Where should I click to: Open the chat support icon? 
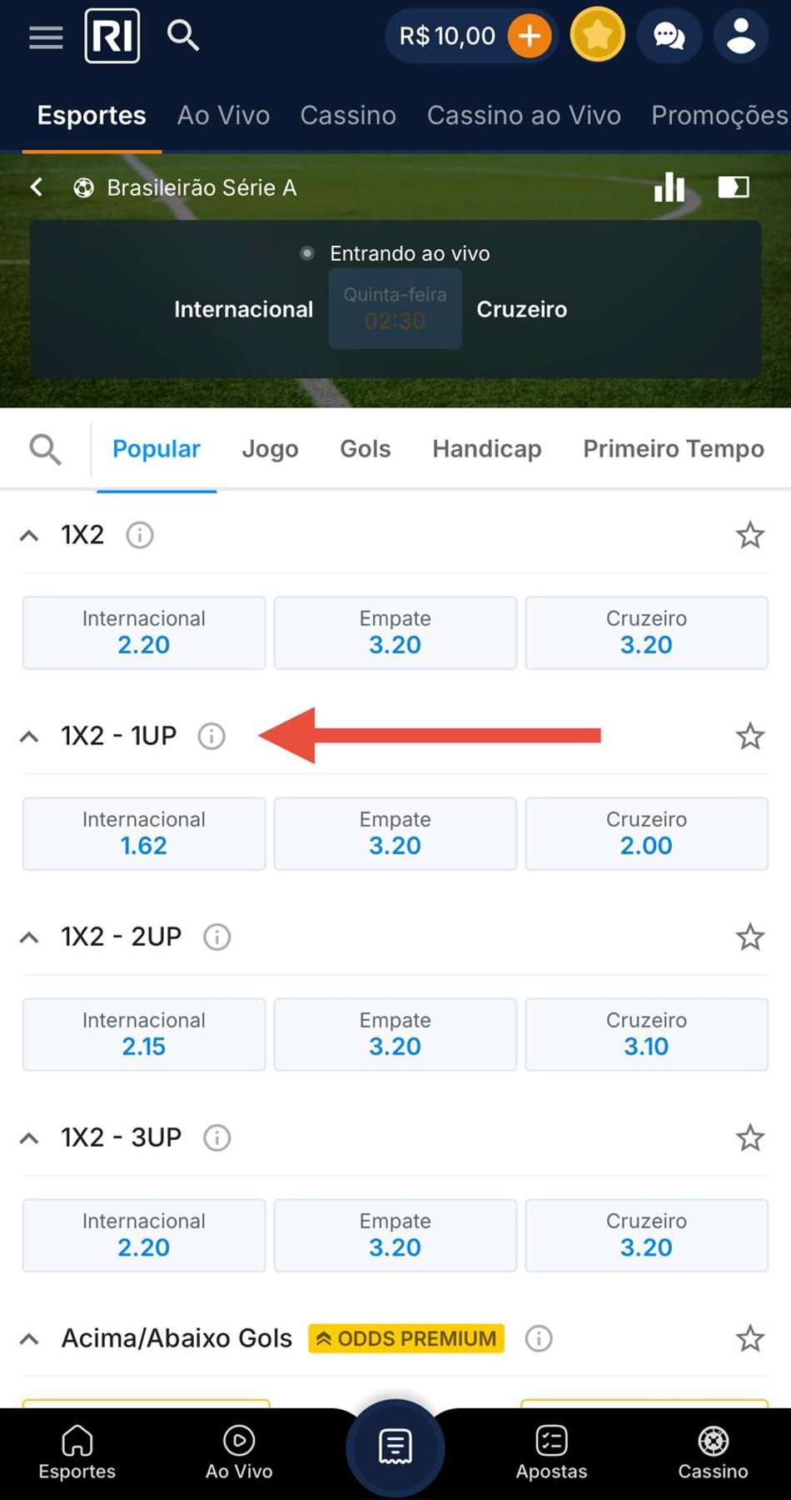click(x=669, y=36)
